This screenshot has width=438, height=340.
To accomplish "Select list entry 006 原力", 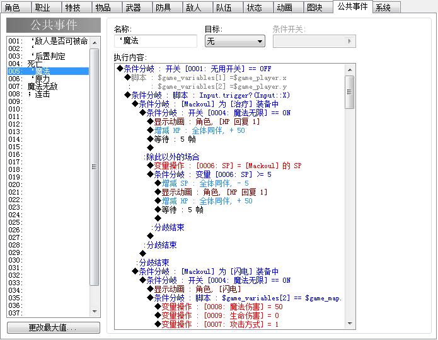I will (48, 79).
